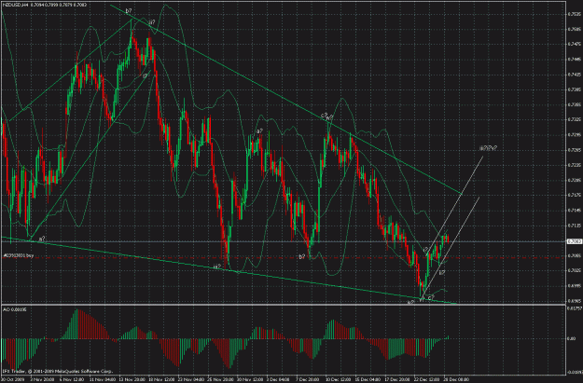Select the a? wave label near 30 Nov peak
583x383 pixels.
[259, 130]
